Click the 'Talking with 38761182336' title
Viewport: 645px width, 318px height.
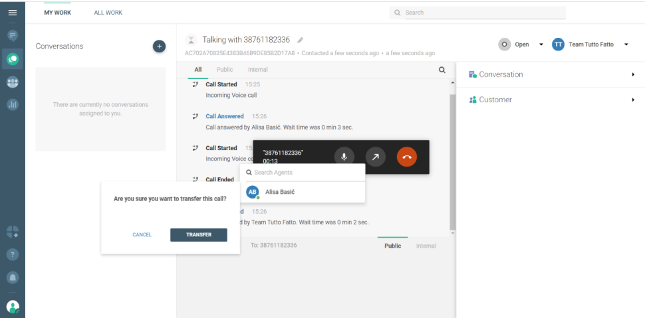[x=246, y=40]
